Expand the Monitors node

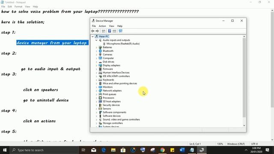(96, 87)
